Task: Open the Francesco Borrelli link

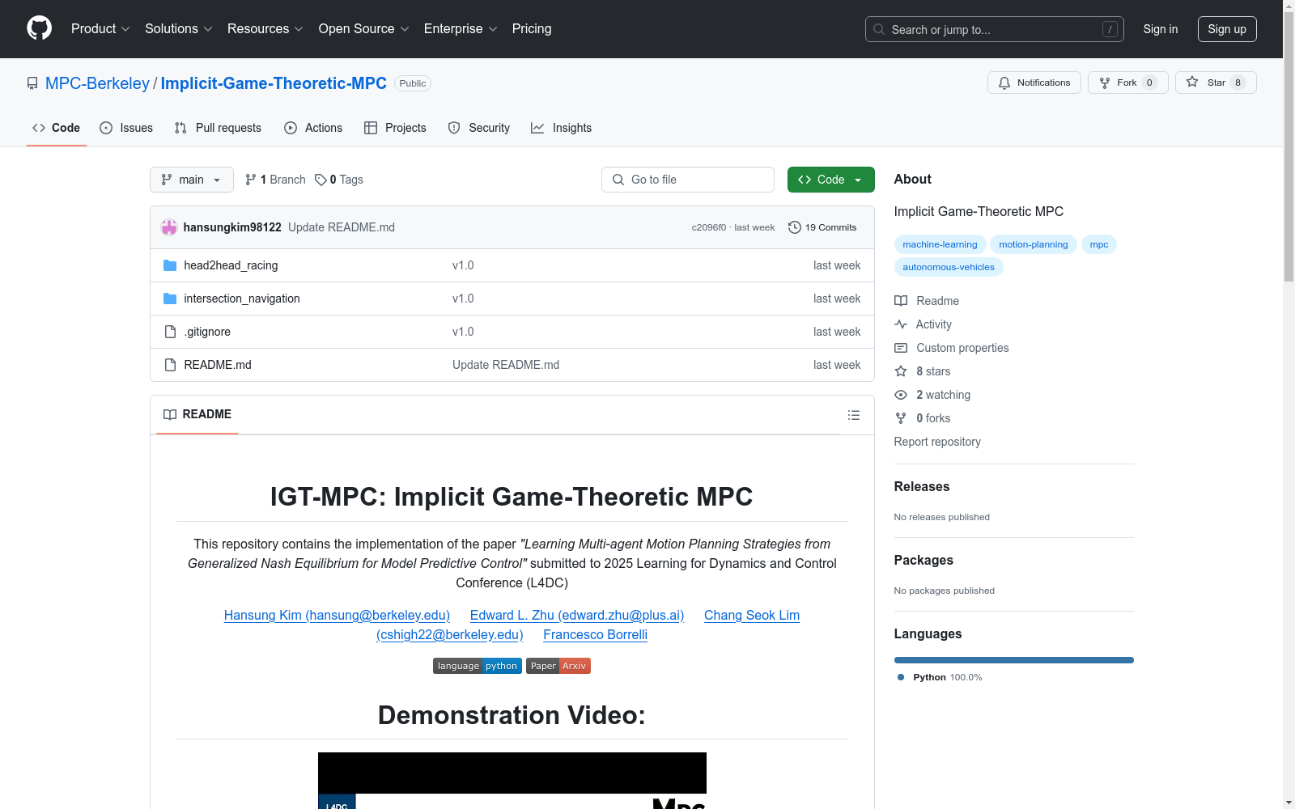Action: pyautogui.click(x=595, y=634)
